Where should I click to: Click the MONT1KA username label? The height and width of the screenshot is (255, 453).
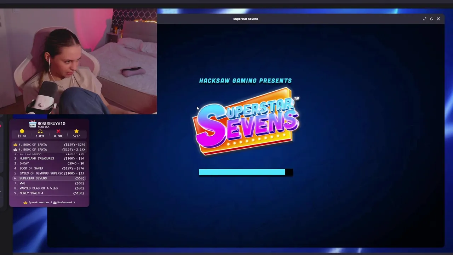(x=44, y=127)
